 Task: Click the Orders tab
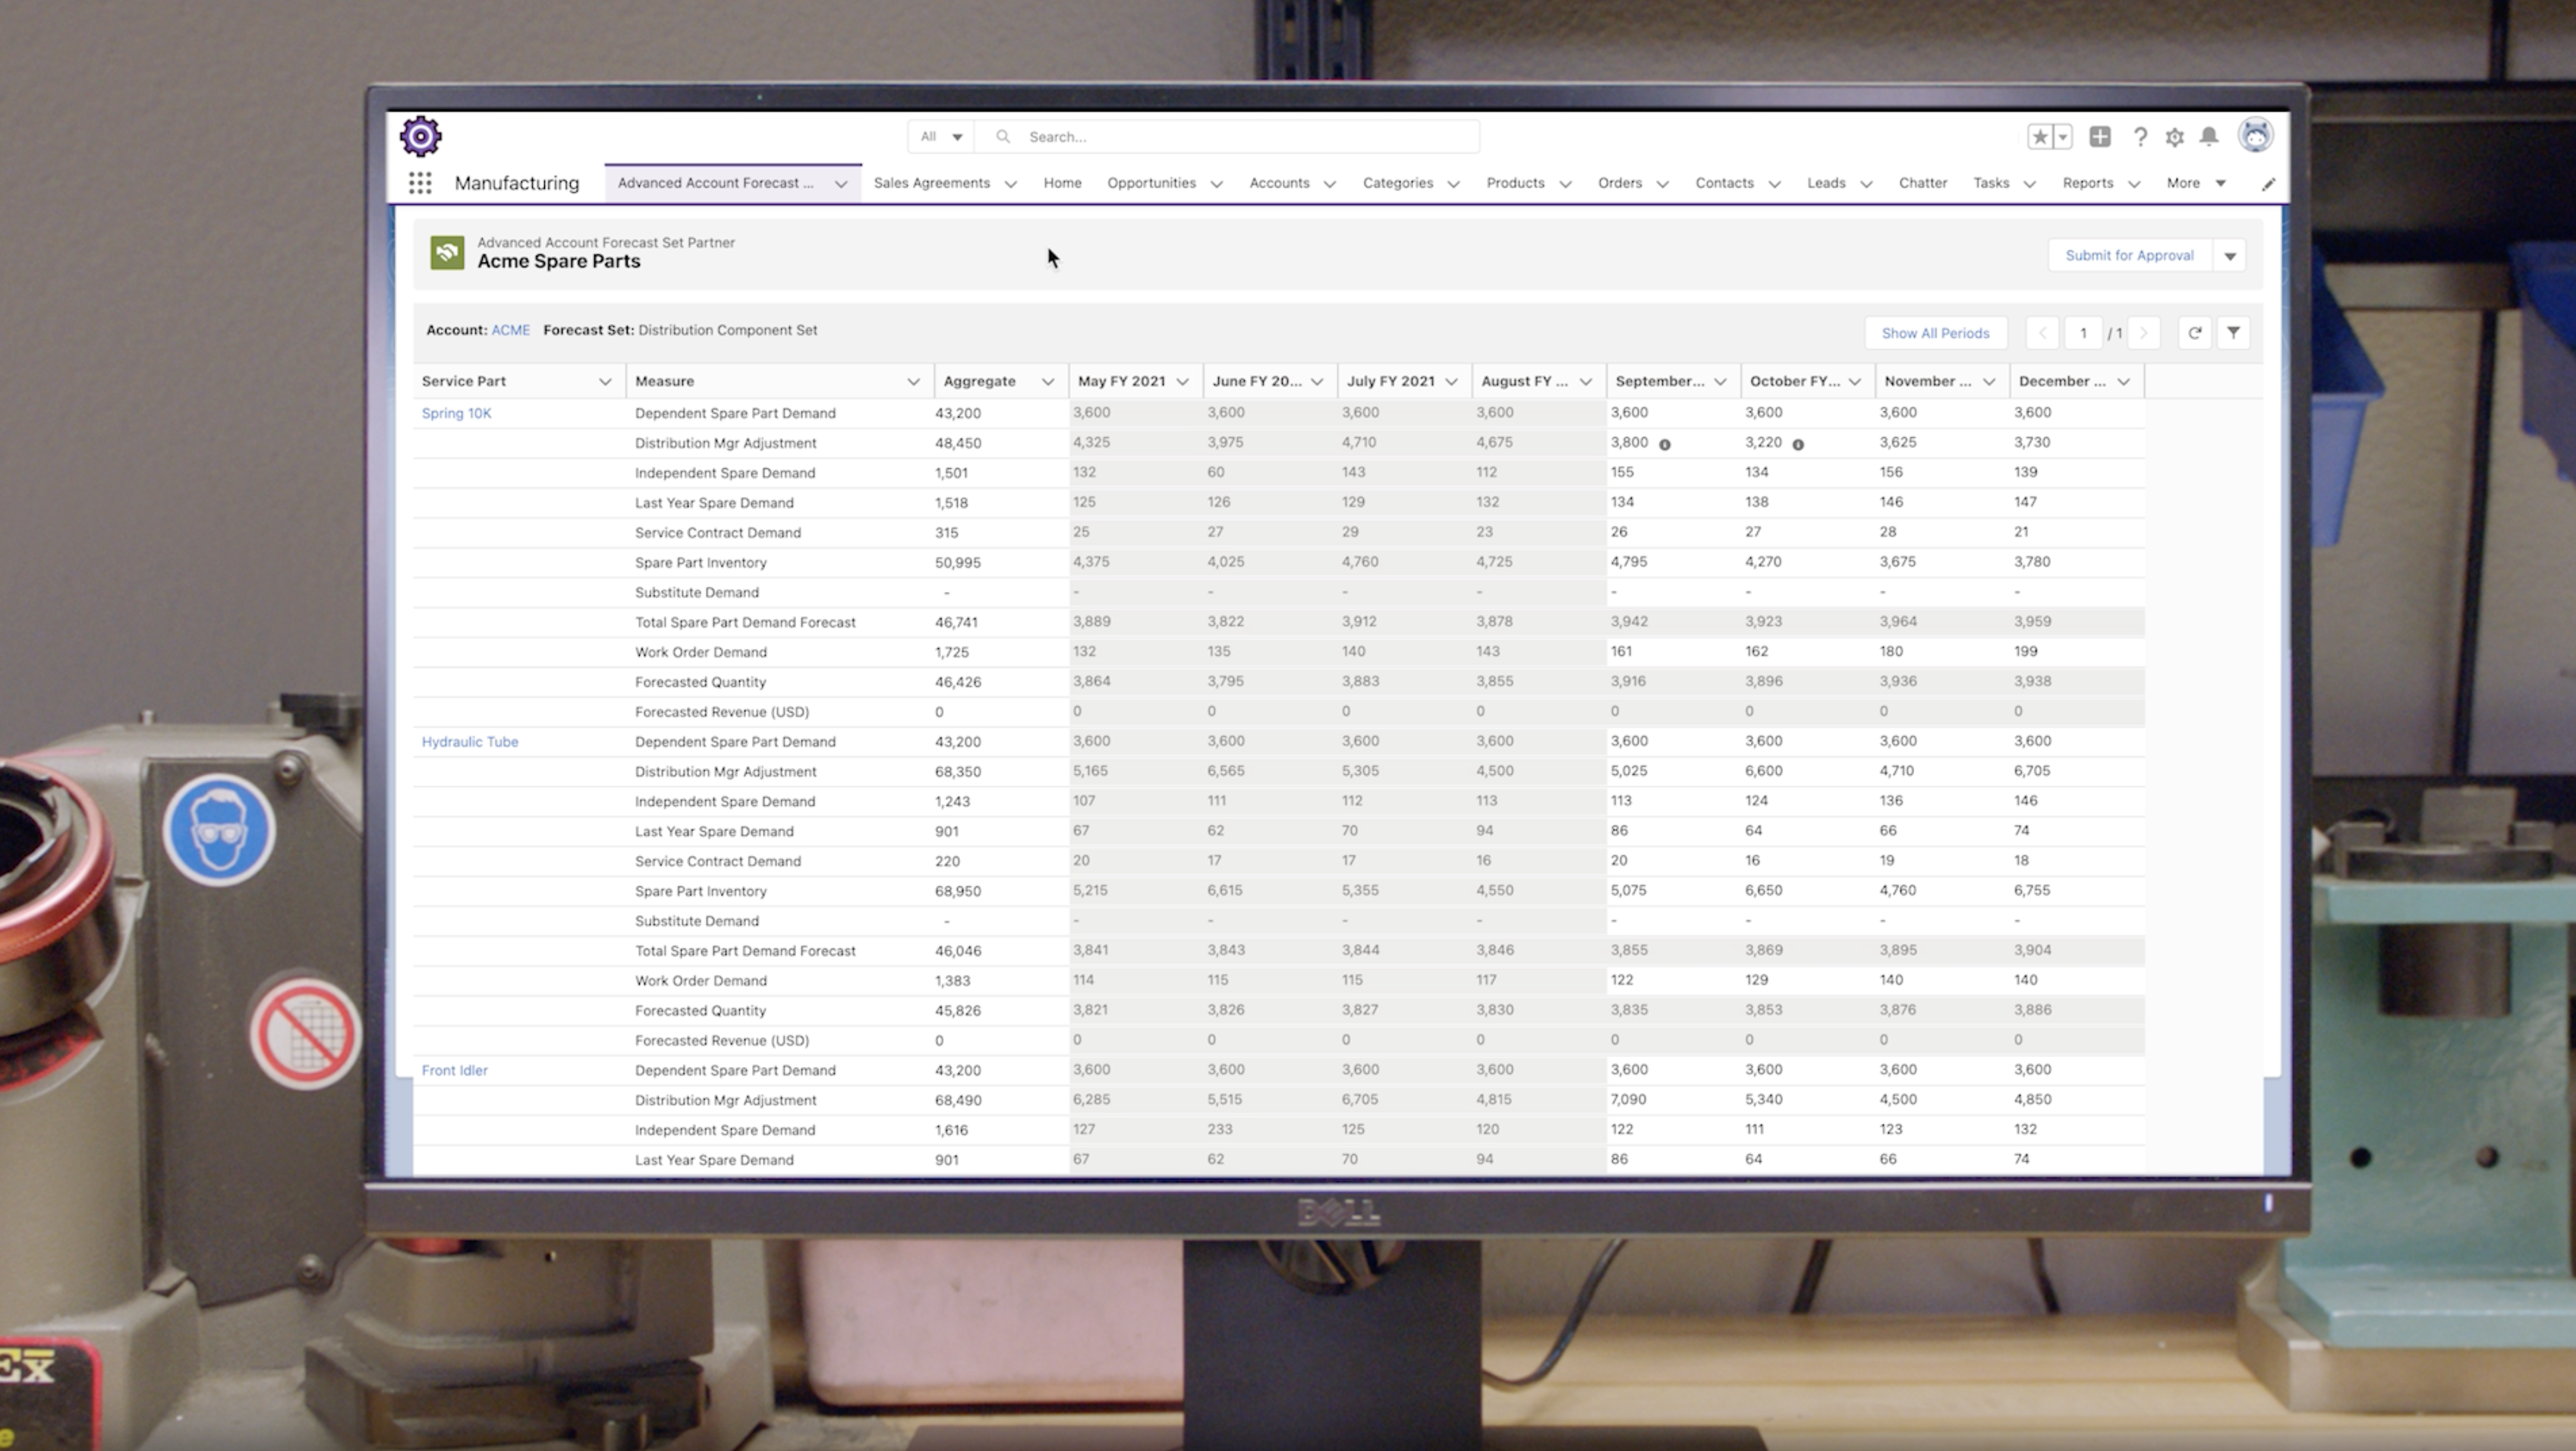[x=1620, y=183]
